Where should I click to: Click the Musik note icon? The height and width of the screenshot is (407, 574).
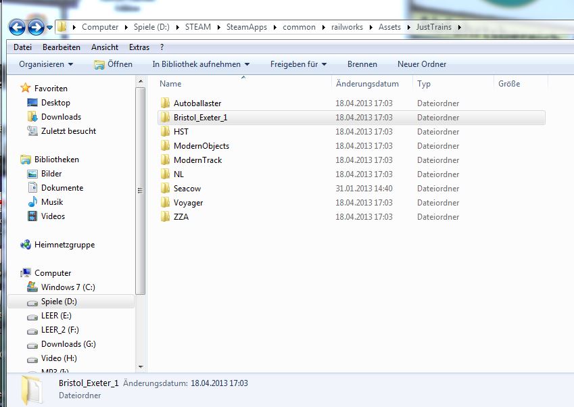point(32,201)
